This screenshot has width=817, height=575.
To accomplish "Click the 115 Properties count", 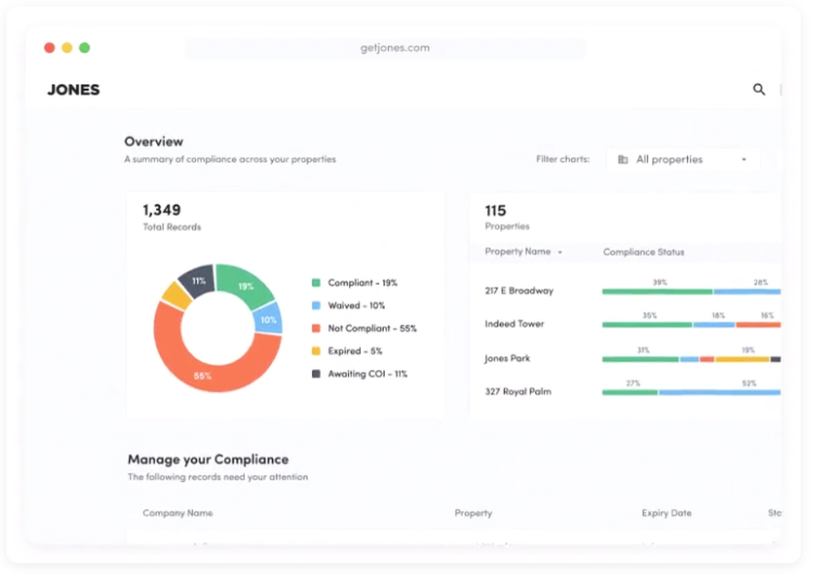I will click(496, 211).
